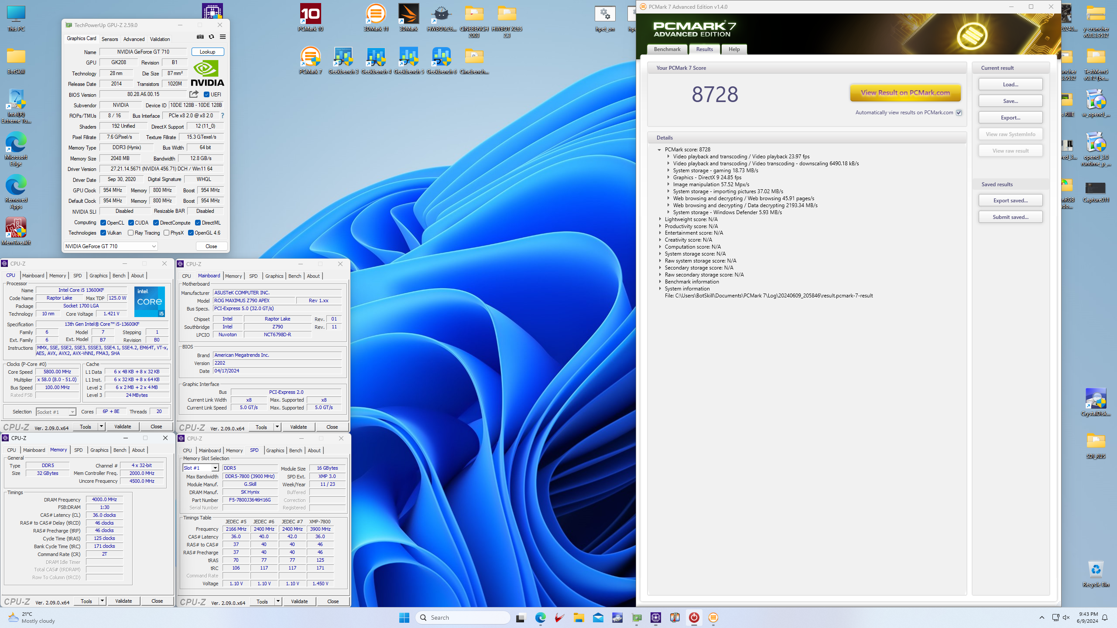Toggle the DirectCompute checkbox
The width and height of the screenshot is (1117, 628).
[x=156, y=223]
